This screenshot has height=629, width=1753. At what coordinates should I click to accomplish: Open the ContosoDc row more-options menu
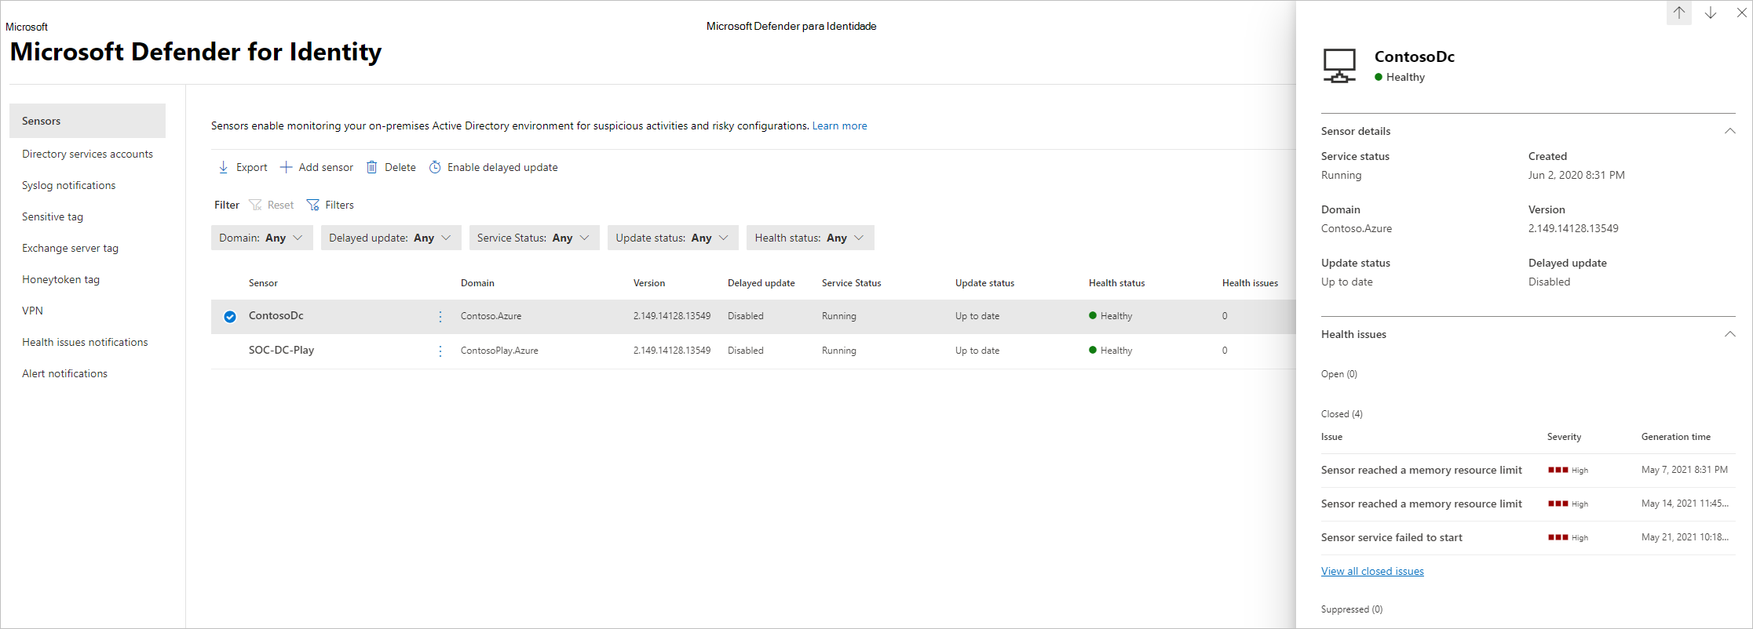coord(440,316)
